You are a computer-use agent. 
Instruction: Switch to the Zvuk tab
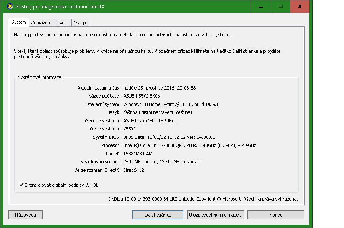click(x=62, y=23)
